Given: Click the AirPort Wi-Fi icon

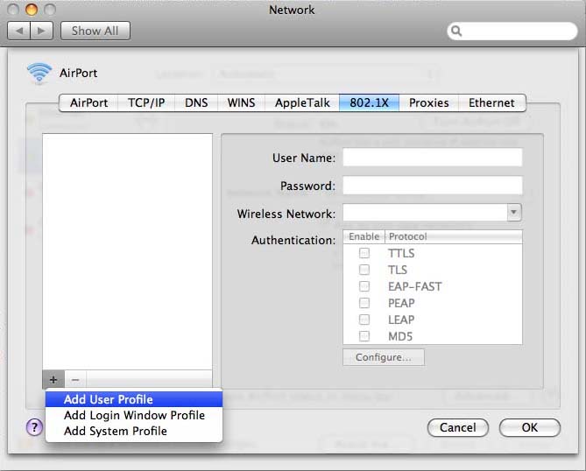Looking at the screenshot, I should 39,73.
